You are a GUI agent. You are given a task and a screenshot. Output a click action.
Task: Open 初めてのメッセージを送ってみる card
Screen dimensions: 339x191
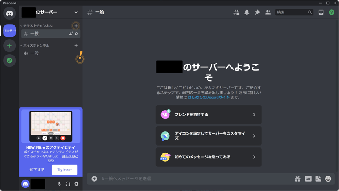(x=209, y=157)
